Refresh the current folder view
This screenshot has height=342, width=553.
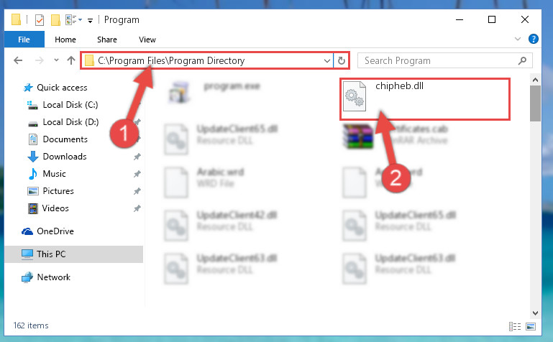click(x=341, y=60)
